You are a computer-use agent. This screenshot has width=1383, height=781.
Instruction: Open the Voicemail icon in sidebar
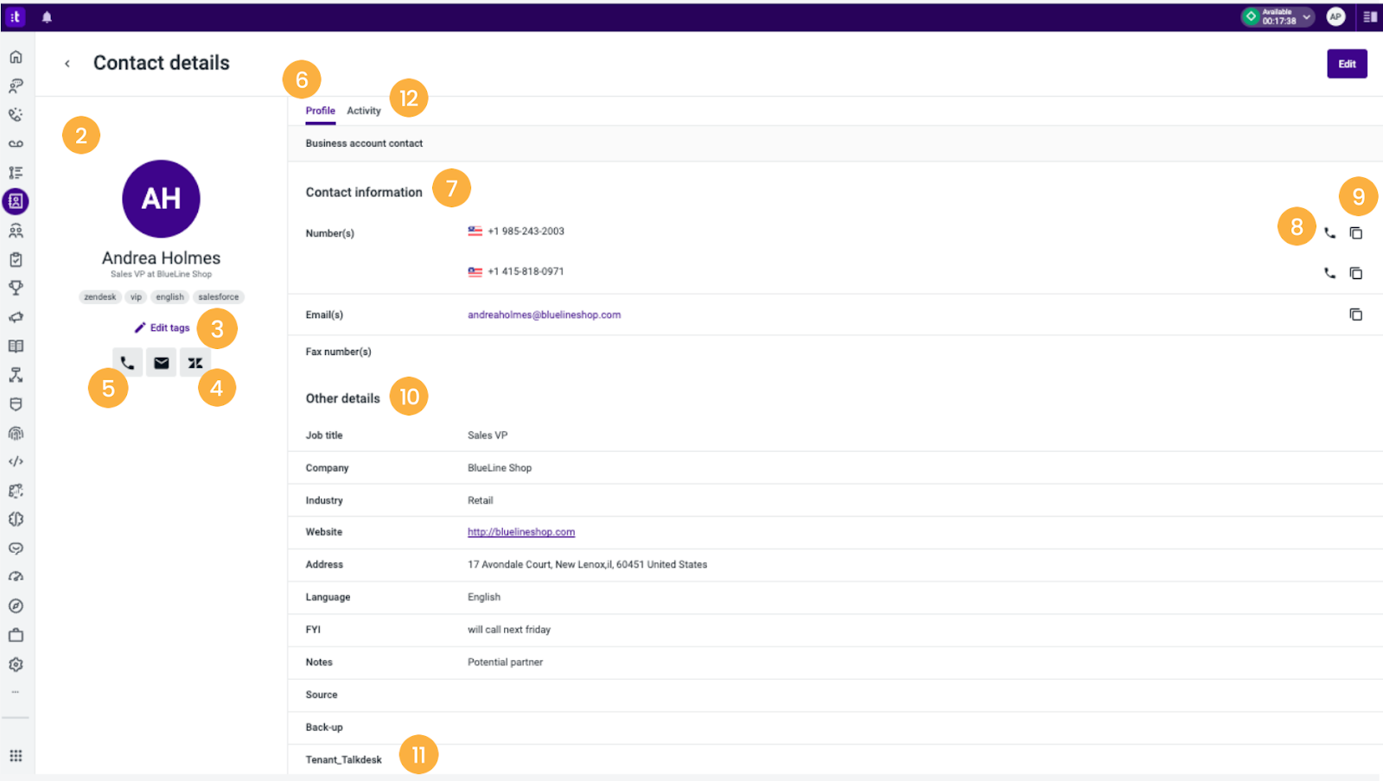[16, 143]
